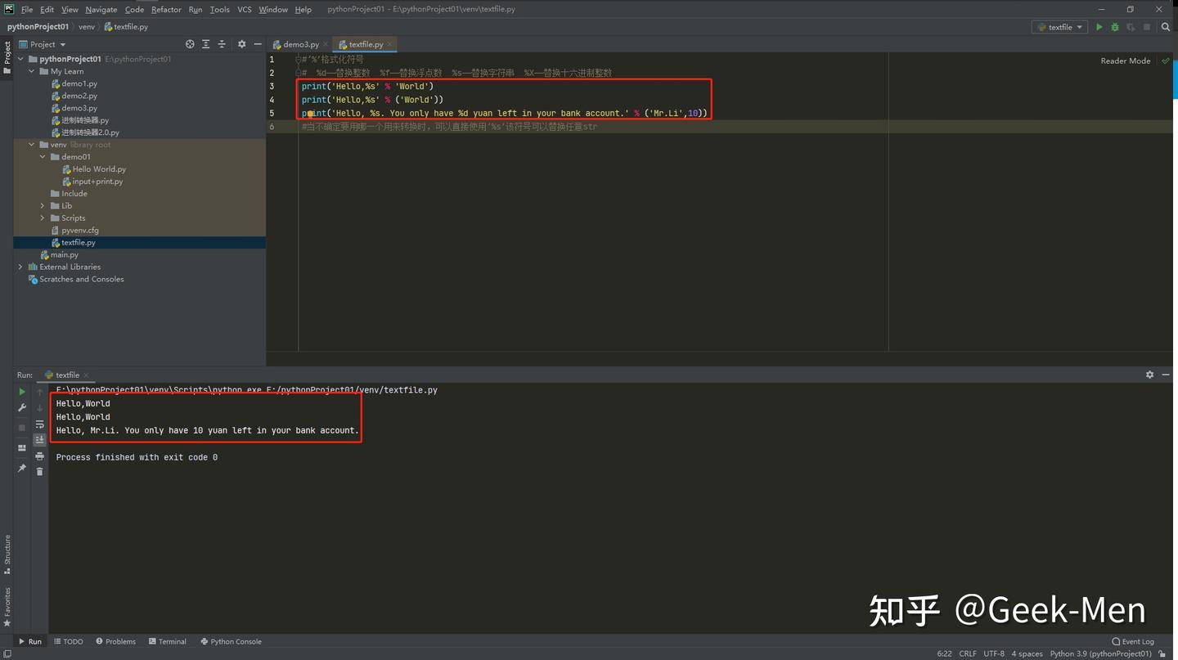The width and height of the screenshot is (1178, 660).
Task: Pin the Run tab with the pin icon
Action: pos(22,467)
